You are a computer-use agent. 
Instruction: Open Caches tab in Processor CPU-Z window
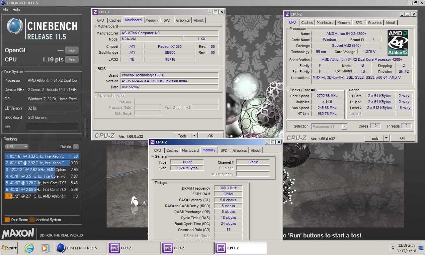pyautogui.click(x=307, y=23)
